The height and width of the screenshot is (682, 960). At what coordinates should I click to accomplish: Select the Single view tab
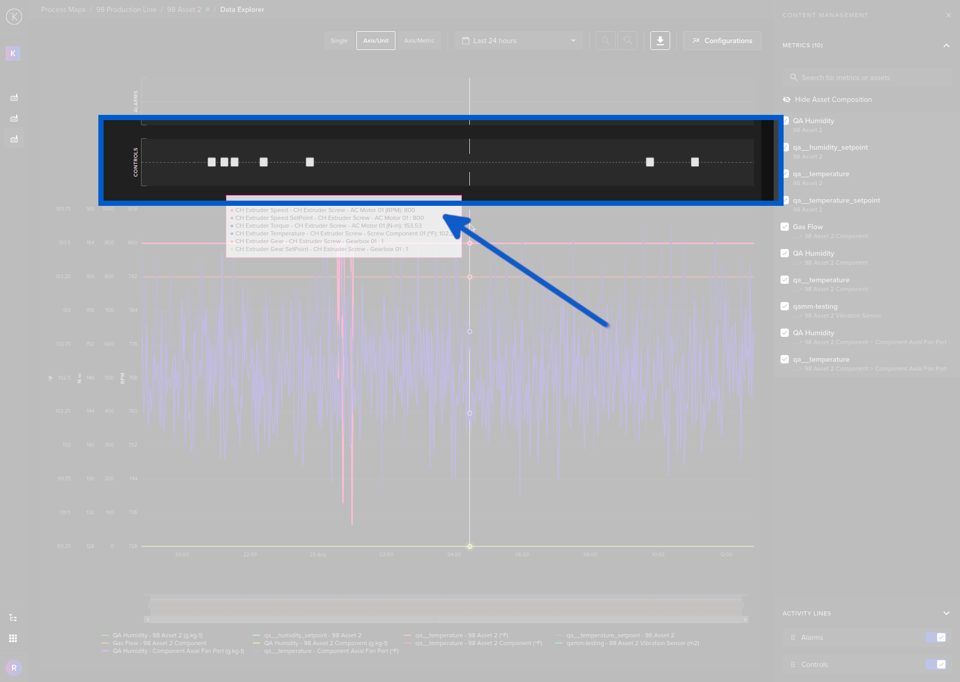(x=339, y=40)
